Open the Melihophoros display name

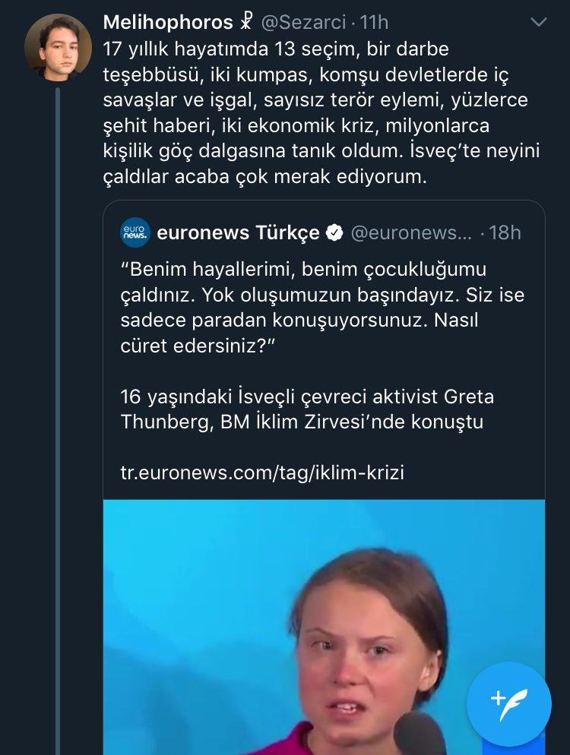click(x=166, y=23)
